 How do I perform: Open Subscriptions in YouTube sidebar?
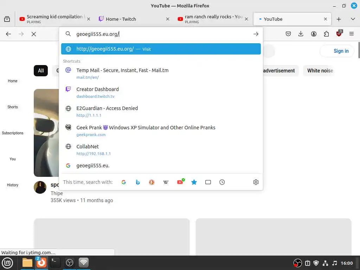[x=13, y=133]
